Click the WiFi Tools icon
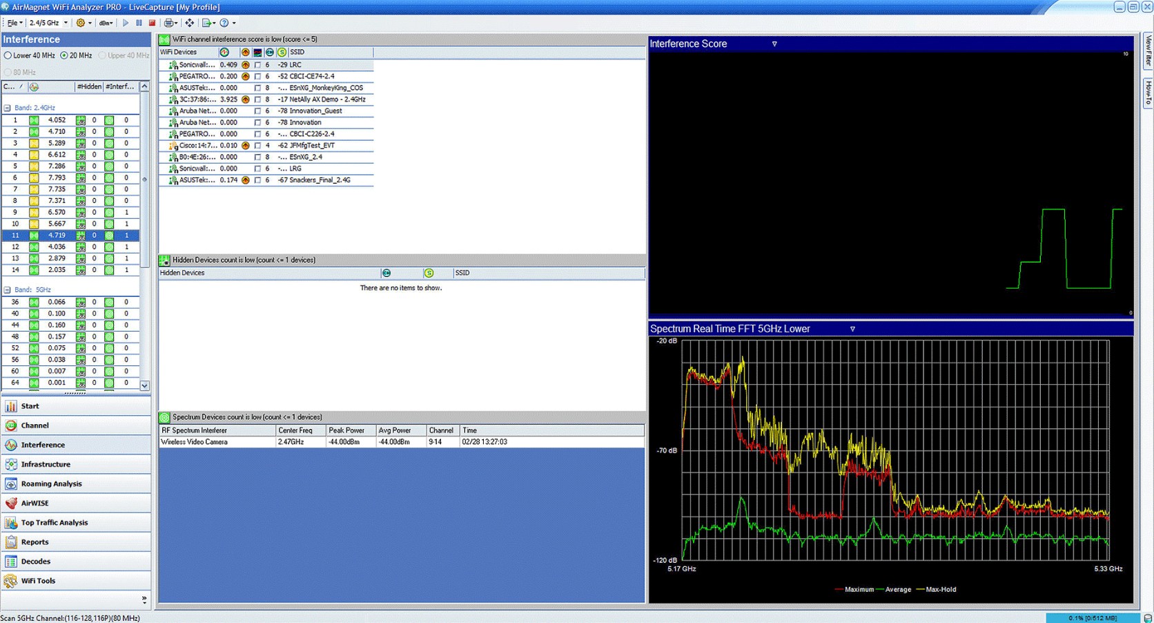Viewport: 1154px width, 623px height. tap(37, 580)
